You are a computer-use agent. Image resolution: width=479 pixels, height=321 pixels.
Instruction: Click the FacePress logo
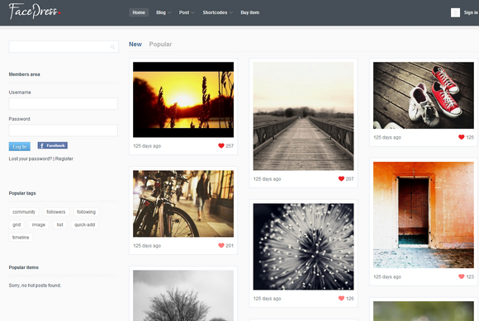[x=35, y=11]
